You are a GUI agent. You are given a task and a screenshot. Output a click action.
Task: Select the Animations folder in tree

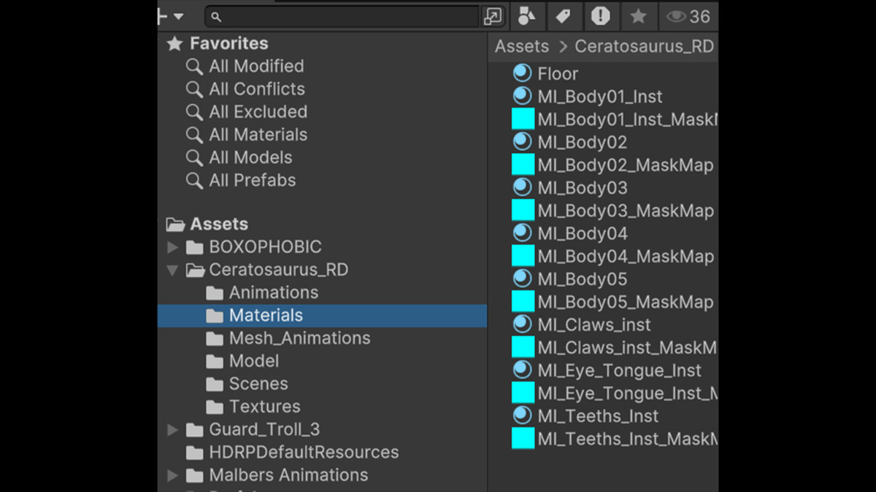tap(273, 292)
